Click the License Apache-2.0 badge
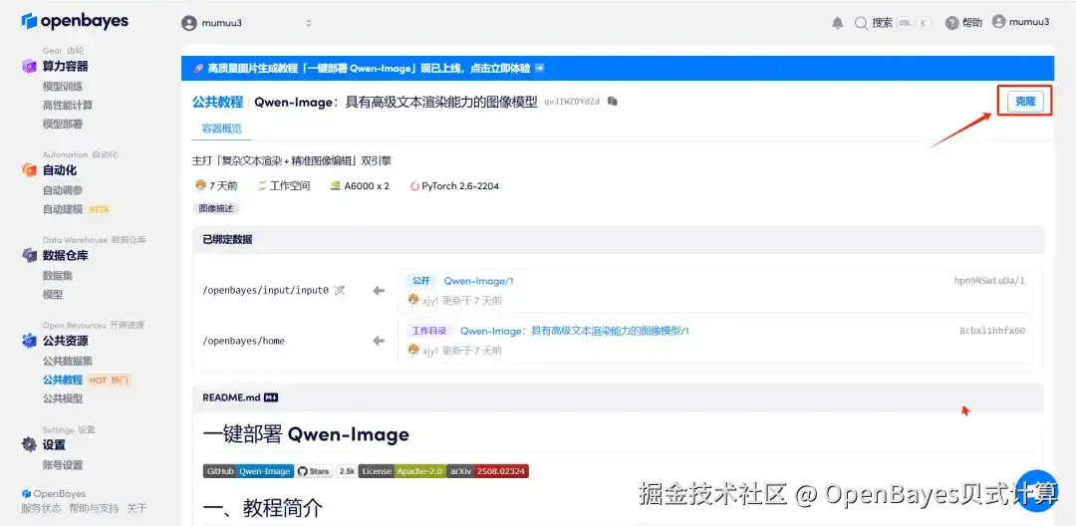 pos(402,471)
